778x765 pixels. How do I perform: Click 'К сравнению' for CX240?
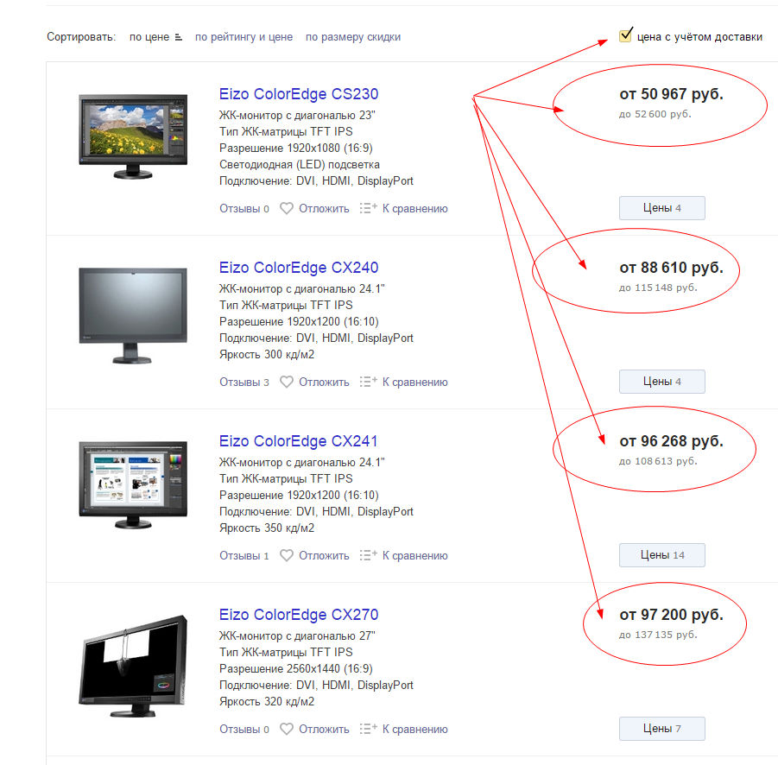(414, 382)
